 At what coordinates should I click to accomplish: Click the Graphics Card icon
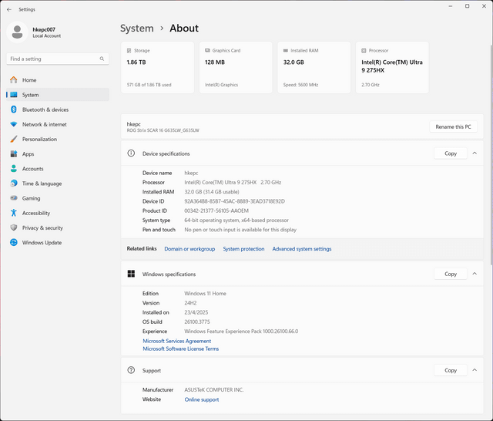207,50
